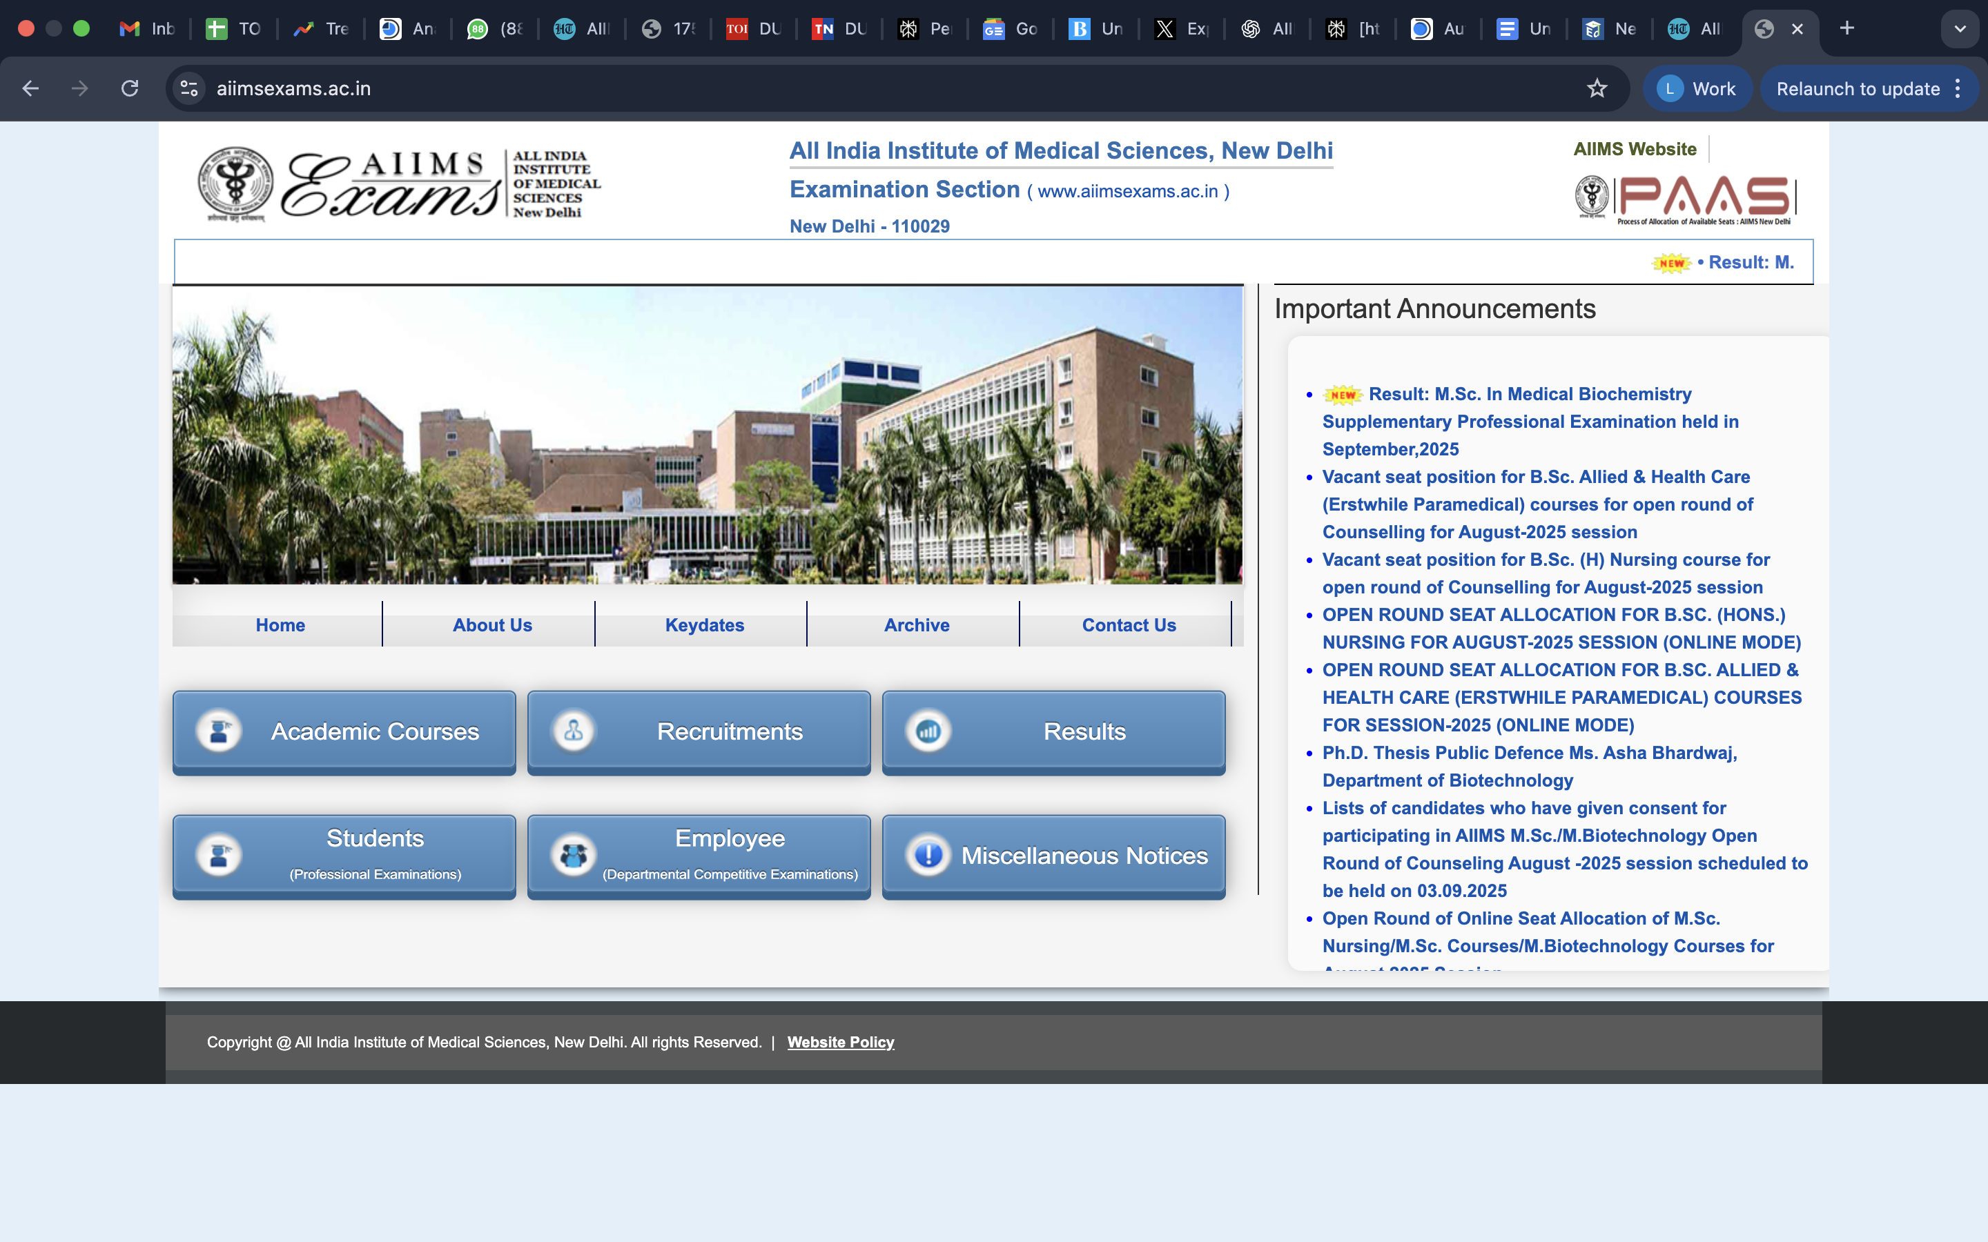Reload the page with refresh icon
This screenshot has height=1242, width=1988.
130,89
